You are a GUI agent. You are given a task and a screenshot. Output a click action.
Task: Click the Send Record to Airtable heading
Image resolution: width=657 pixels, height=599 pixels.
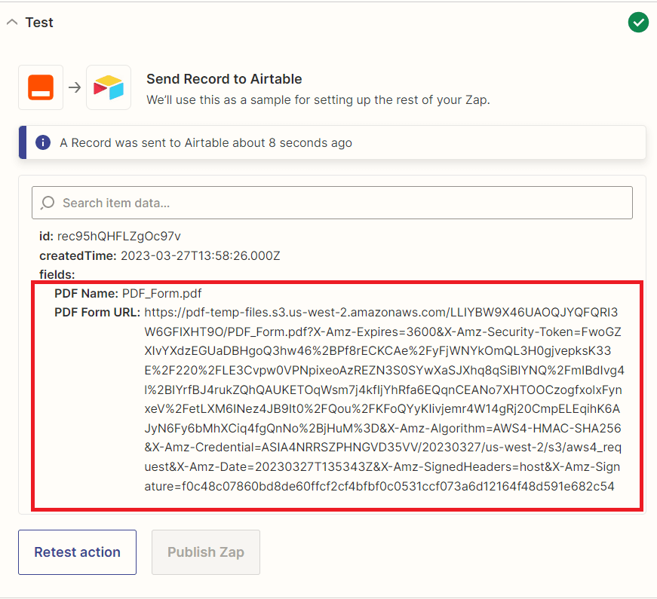[224, 78]
